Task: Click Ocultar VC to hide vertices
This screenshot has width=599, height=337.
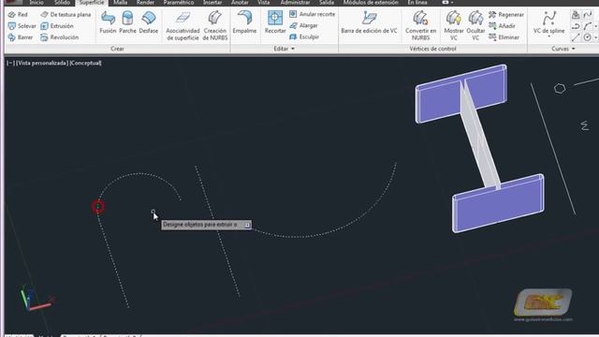Action: click(475, 26)
